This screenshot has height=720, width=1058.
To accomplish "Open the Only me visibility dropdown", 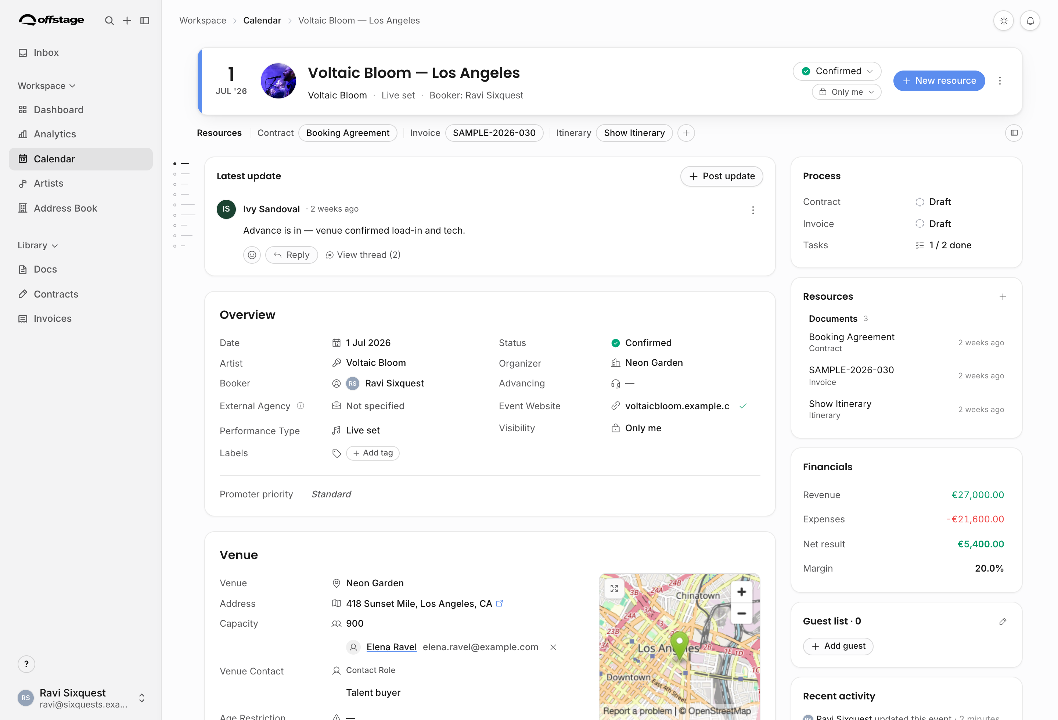I will 846,92.
